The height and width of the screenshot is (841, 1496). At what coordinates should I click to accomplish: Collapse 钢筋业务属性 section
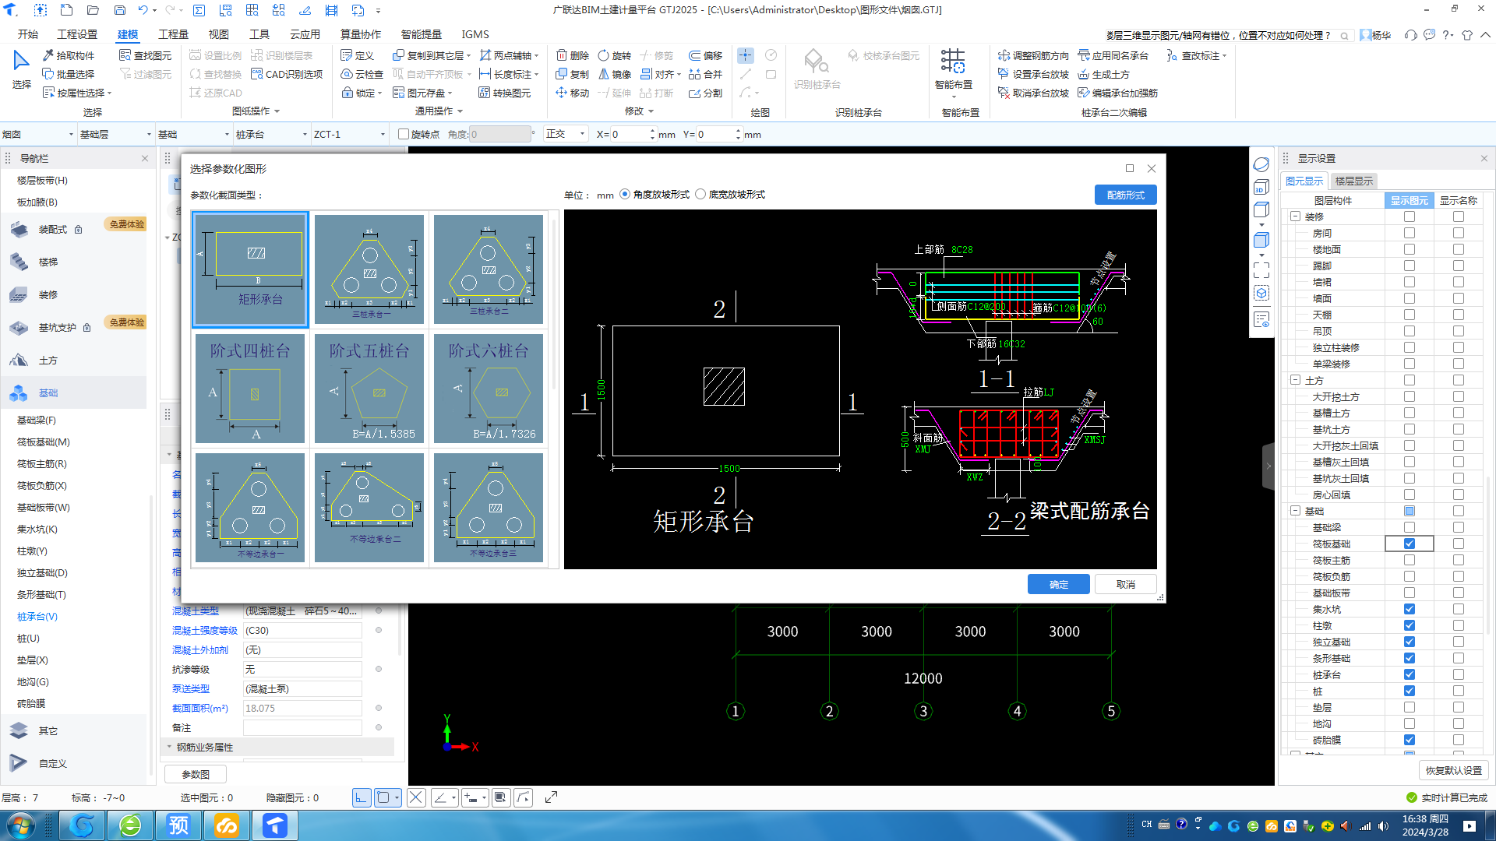tap(169, 747)
